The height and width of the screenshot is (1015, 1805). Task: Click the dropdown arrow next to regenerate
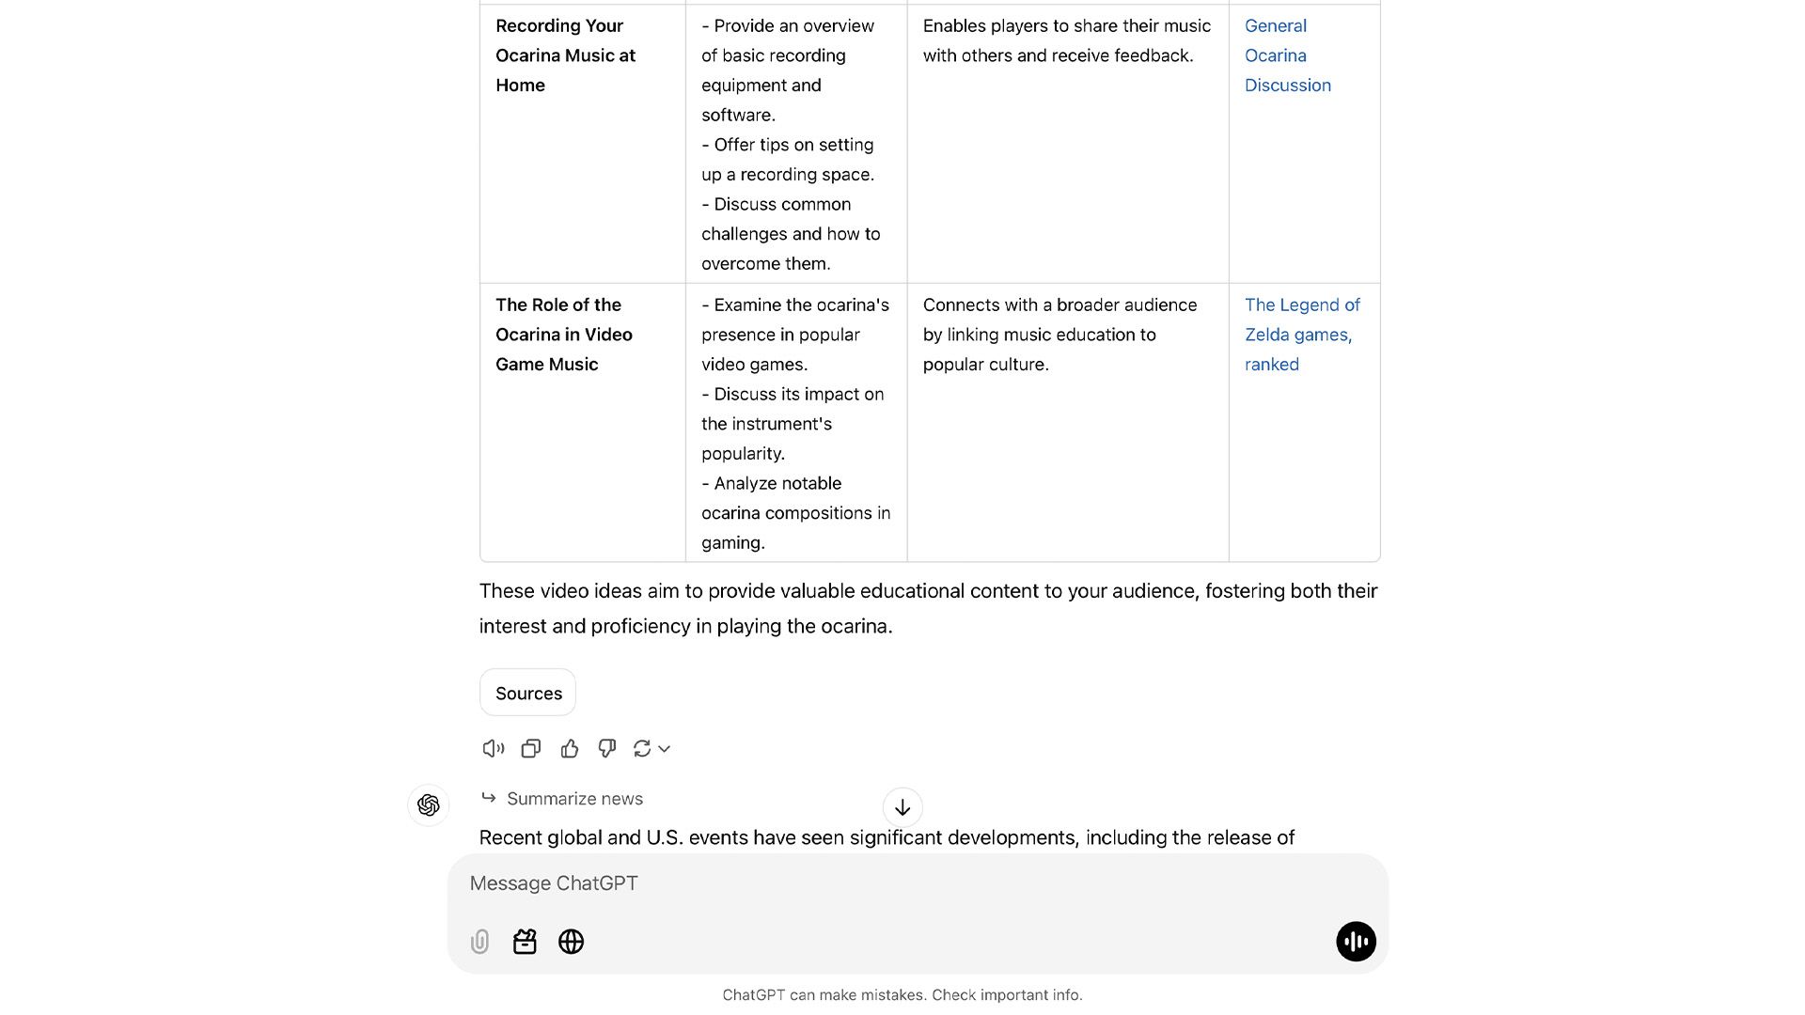pos(661,748)
